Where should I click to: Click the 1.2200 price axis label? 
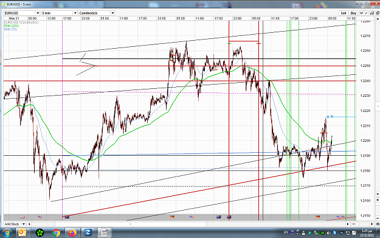365,141
